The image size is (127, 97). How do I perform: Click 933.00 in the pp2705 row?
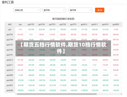(x=20, y=34)
